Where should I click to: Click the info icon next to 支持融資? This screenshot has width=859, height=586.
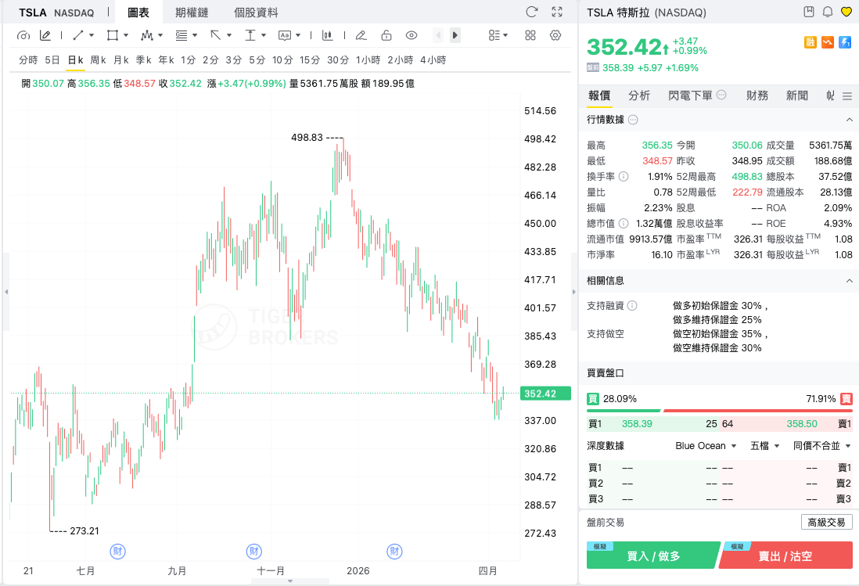(632, 306)
